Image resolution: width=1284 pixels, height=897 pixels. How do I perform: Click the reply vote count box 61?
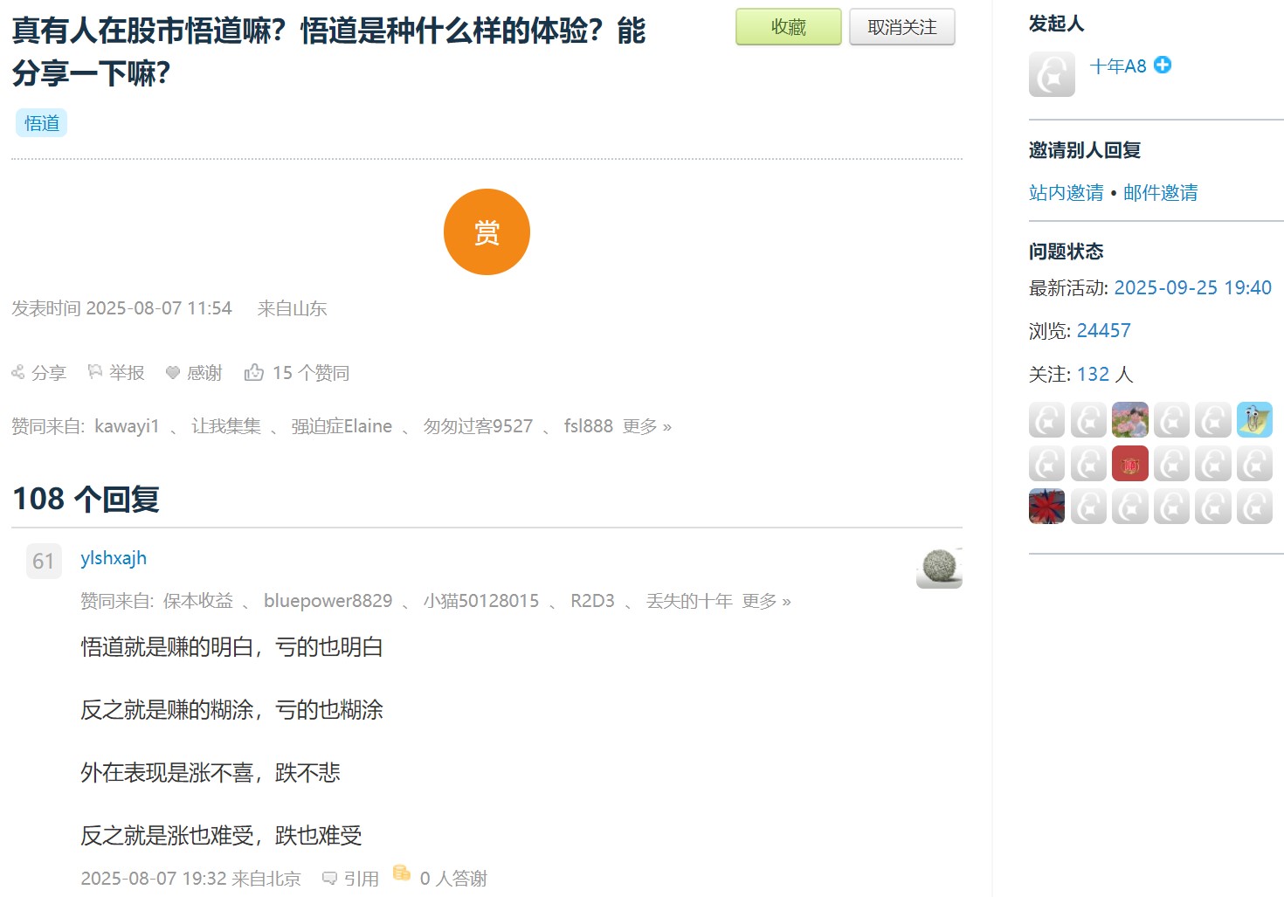pos(44,561)
